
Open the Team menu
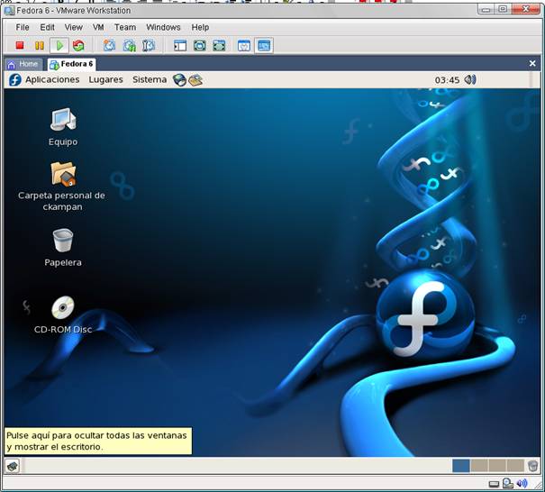tap(125, 27)
